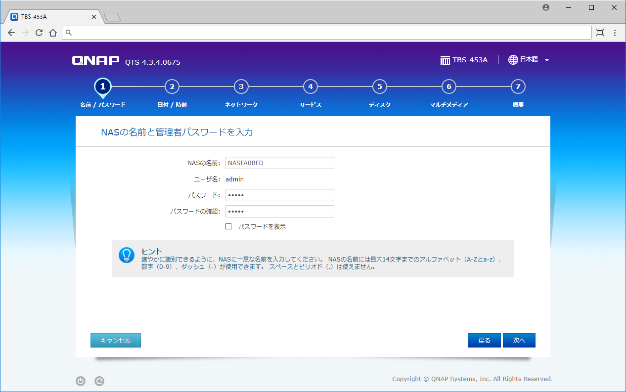Click the キャンセル cancel button
The width and height of the screenshot is (626, 392).
116,341
